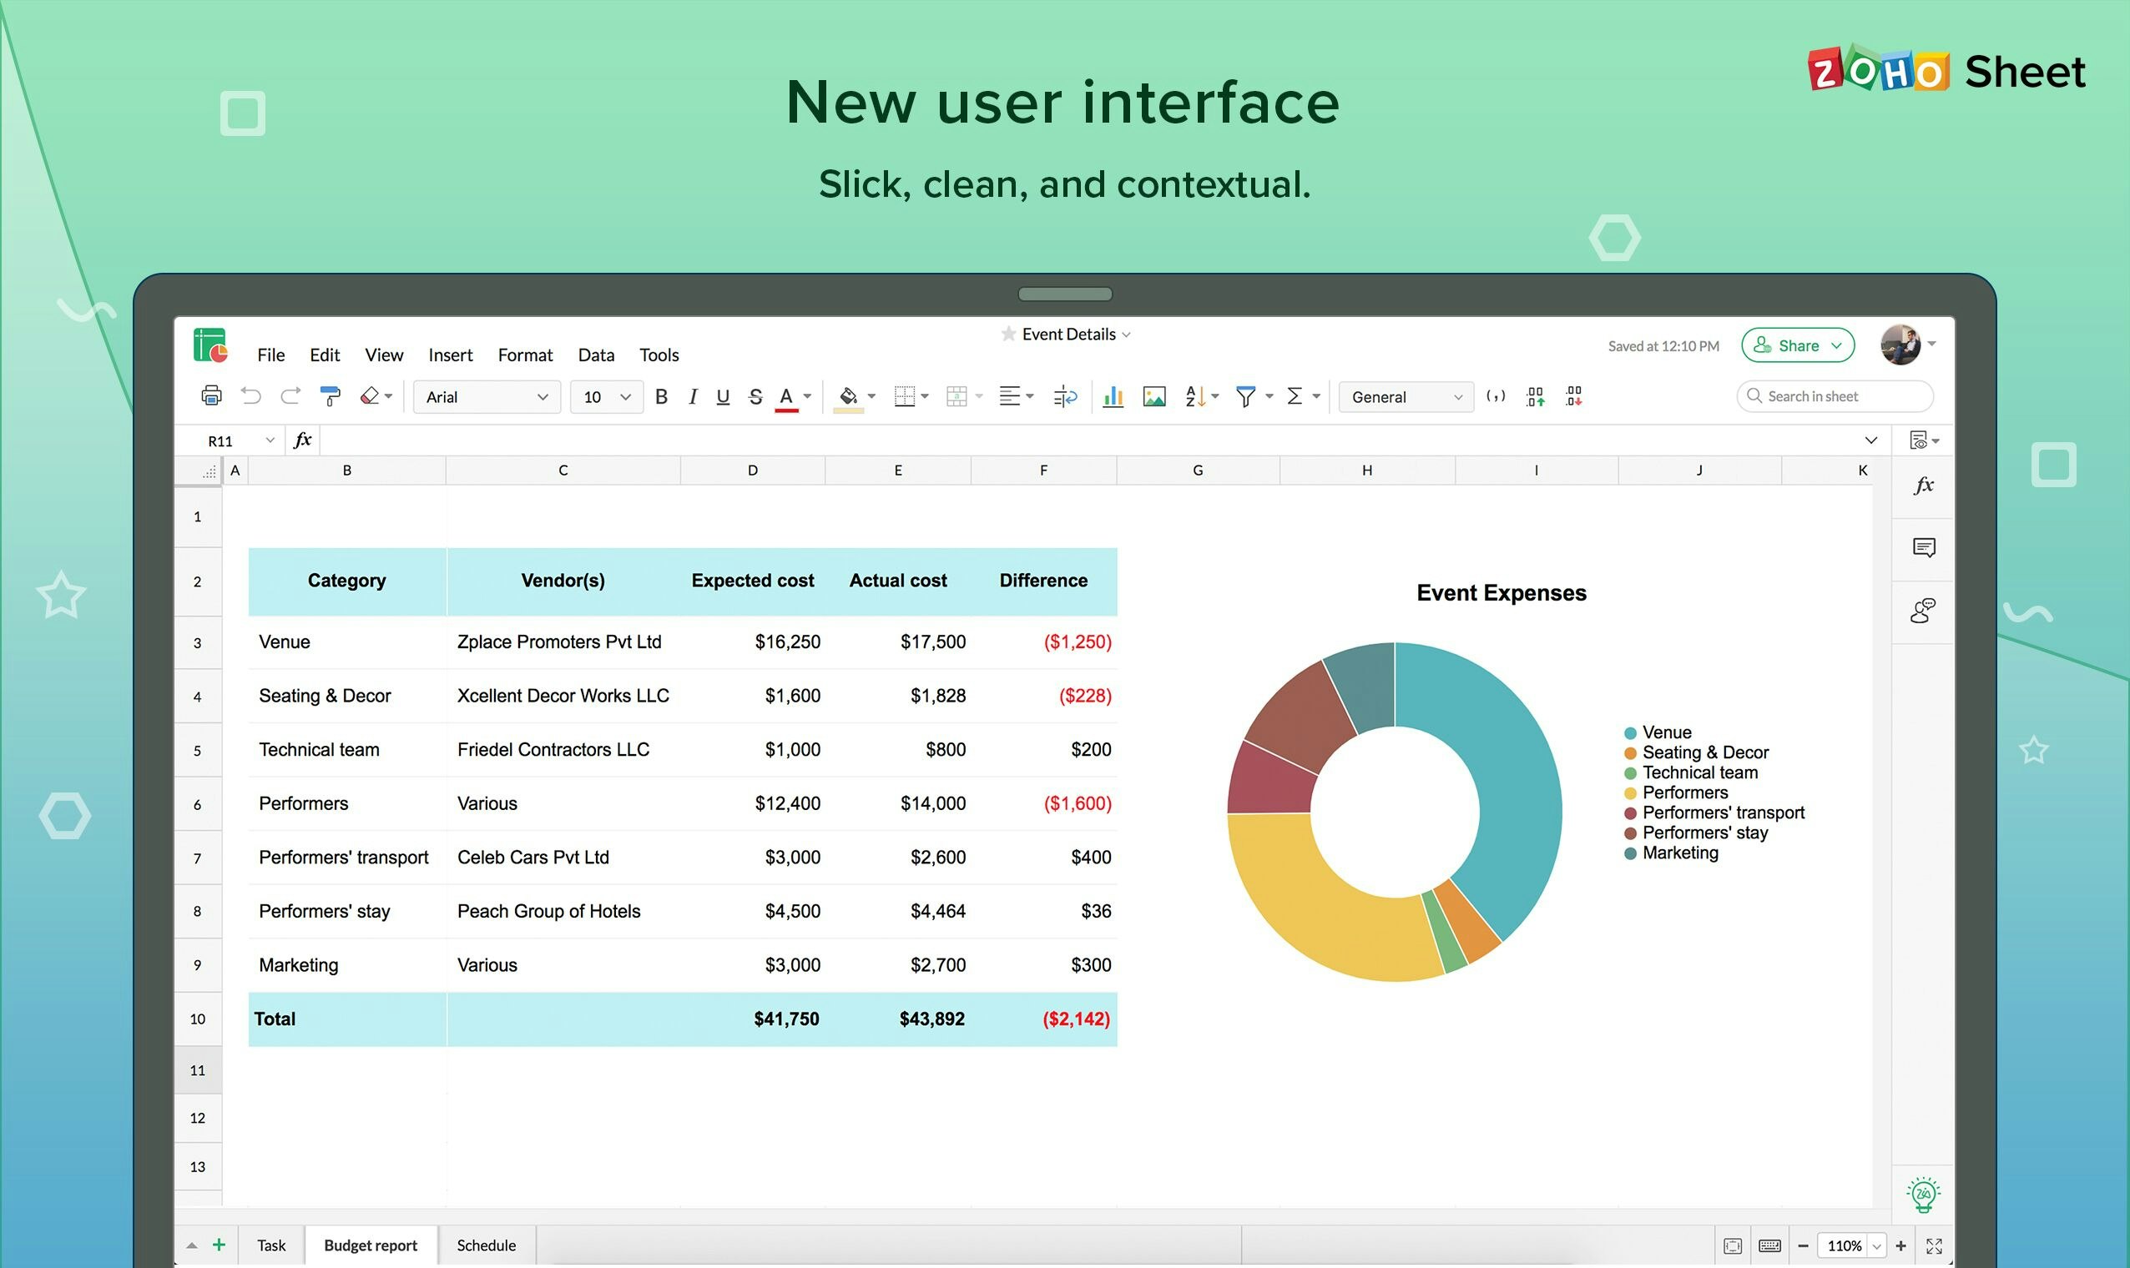Toggle bold formatting
The image size is (2130, 1268).
[661, 396]
